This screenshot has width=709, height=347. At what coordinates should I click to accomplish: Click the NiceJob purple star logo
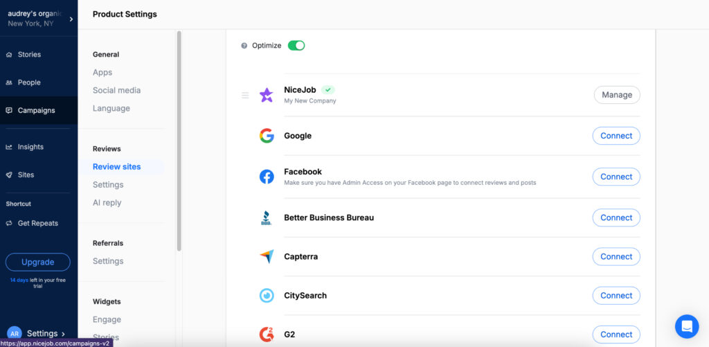(267, 95)
